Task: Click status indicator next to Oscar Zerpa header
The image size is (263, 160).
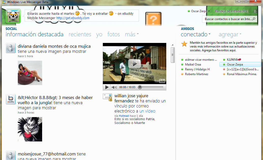Action: (x=189, y=11)
